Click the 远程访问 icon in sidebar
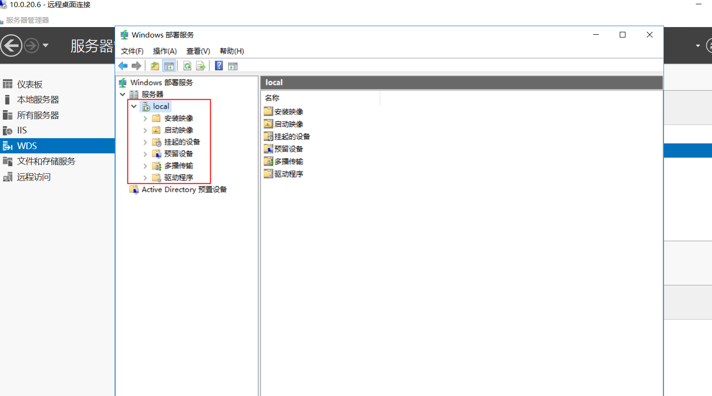The image size is (712, 396). coord(8,177)
